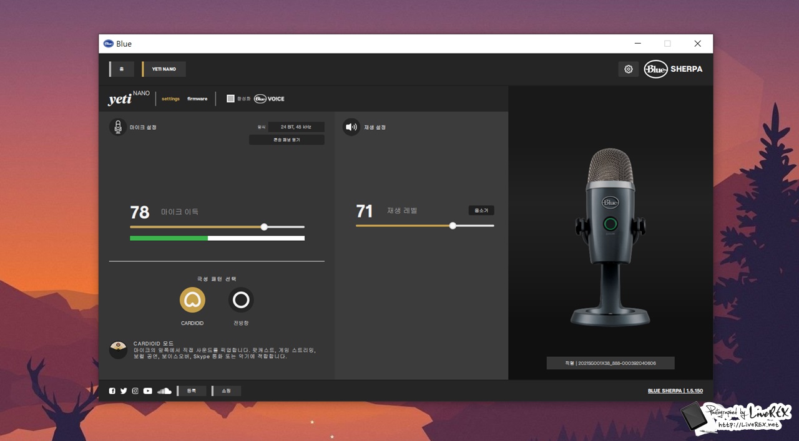Viewport: 799px width, 441px height.
Task: Click the CARDIOID mode description avatar icon
Action: click(x=118, y=350)
